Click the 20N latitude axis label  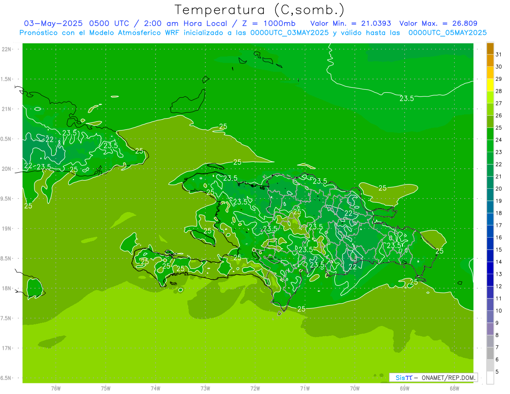pos(7,169)
